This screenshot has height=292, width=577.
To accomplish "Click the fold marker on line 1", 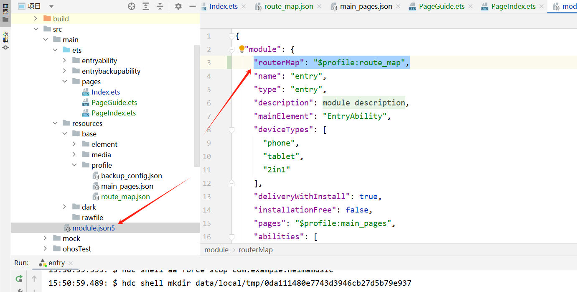I will pyautogui.click(x=231, y=36).
